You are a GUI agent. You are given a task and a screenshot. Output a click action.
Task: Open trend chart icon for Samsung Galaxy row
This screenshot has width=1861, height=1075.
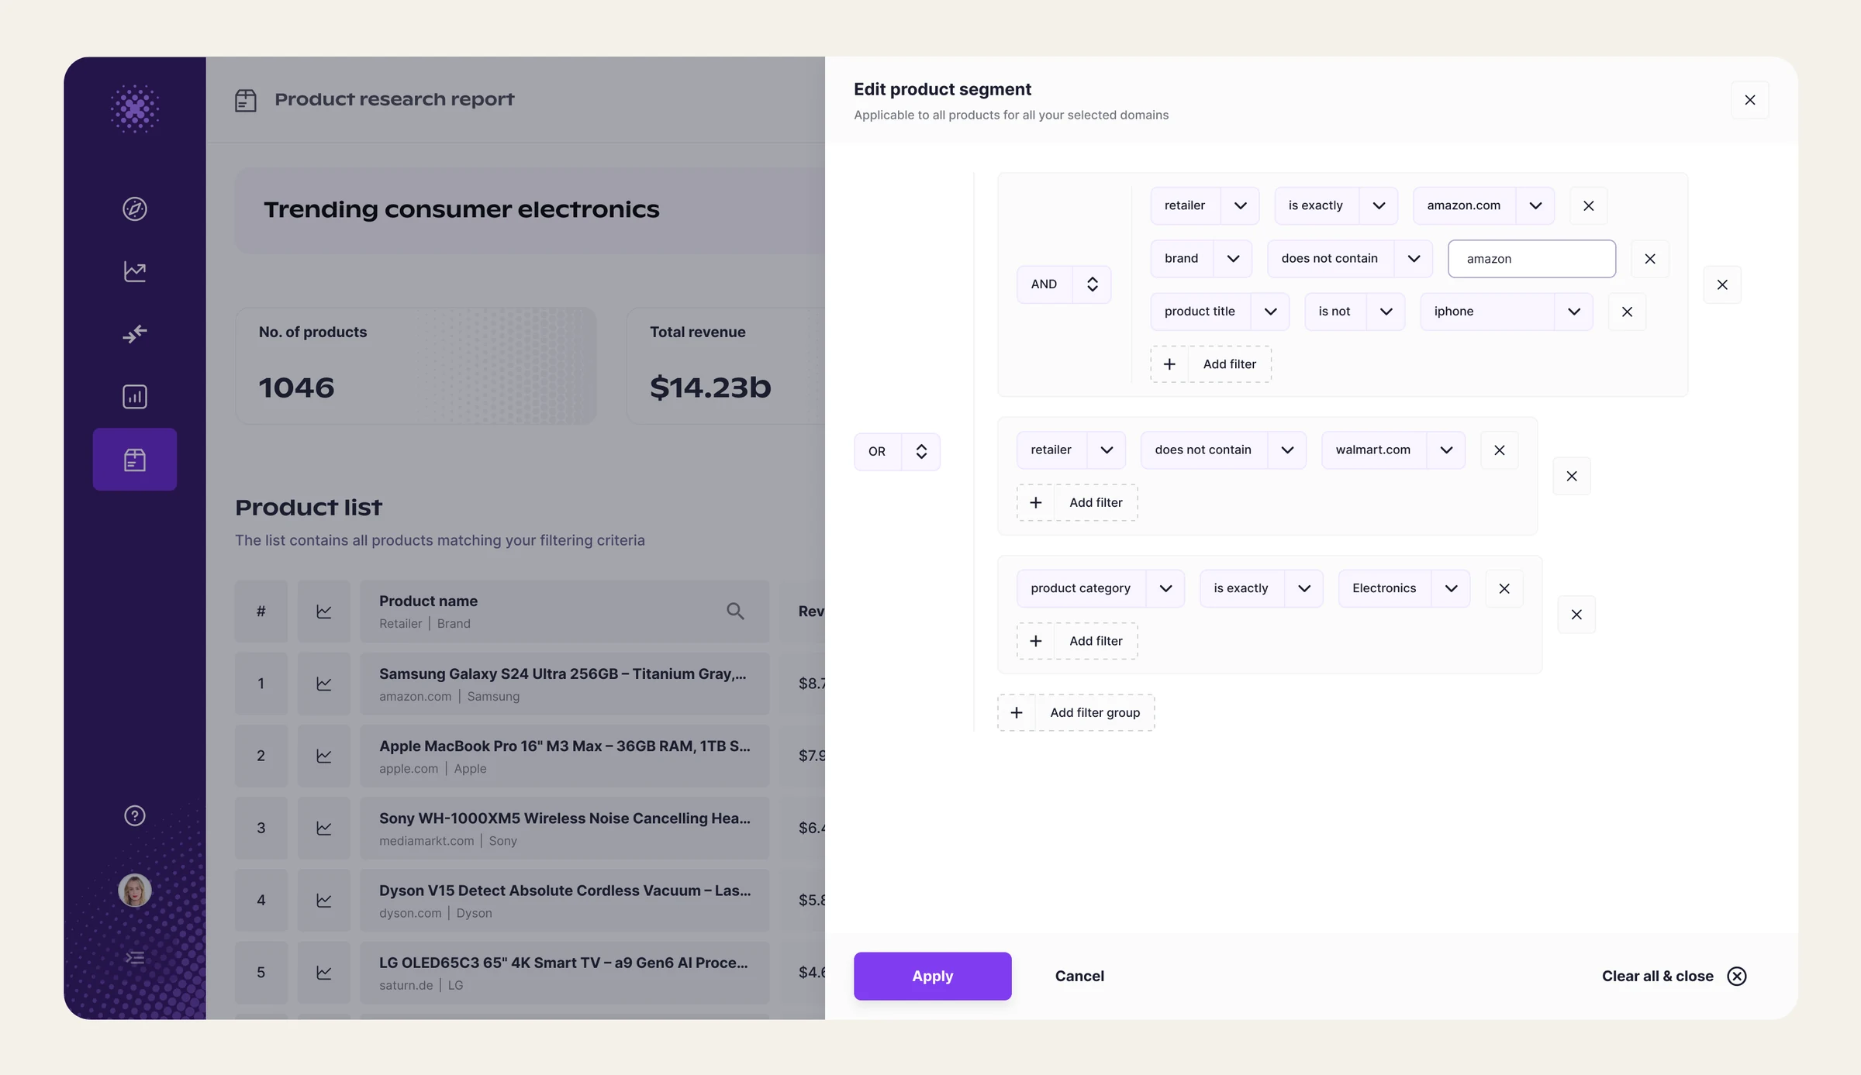tap(324, 684)
